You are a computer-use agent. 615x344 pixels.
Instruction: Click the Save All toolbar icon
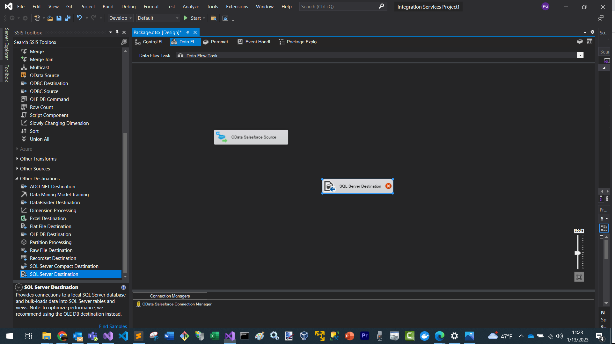tap(68, 18)
